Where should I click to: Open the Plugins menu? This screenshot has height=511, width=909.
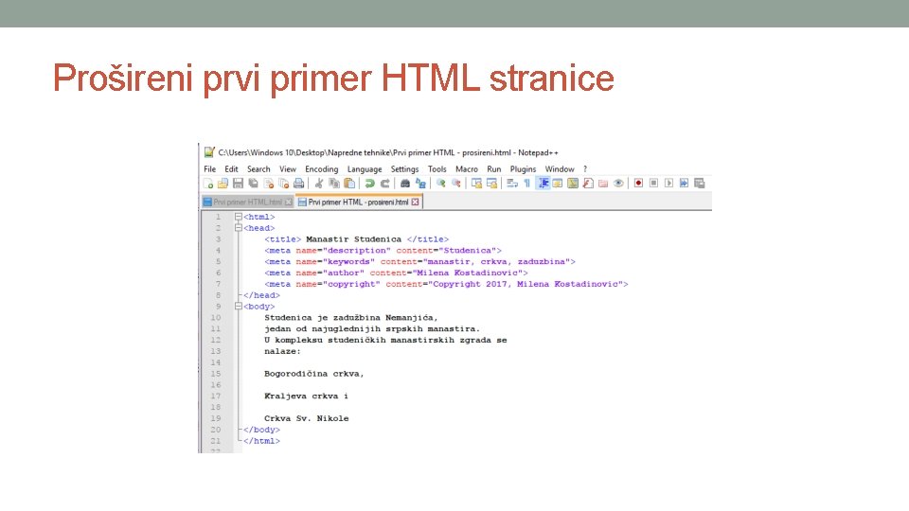point(523,169)
